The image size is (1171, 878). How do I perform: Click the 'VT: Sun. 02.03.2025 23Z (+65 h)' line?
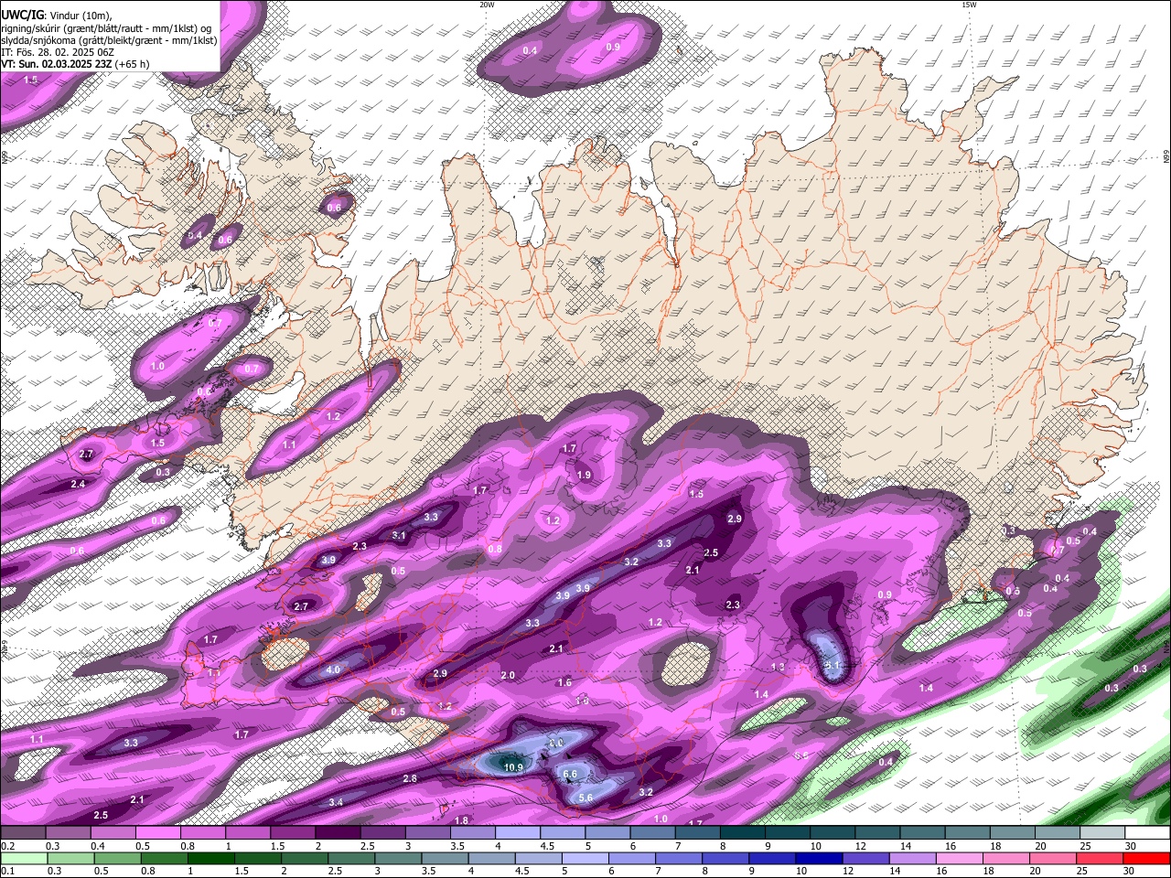coord(75,64)
